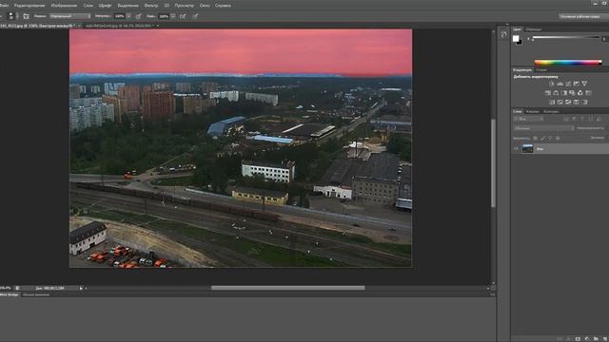
Task: Toggle lock image pixels brush icon
Action: (x=543, y=138)
